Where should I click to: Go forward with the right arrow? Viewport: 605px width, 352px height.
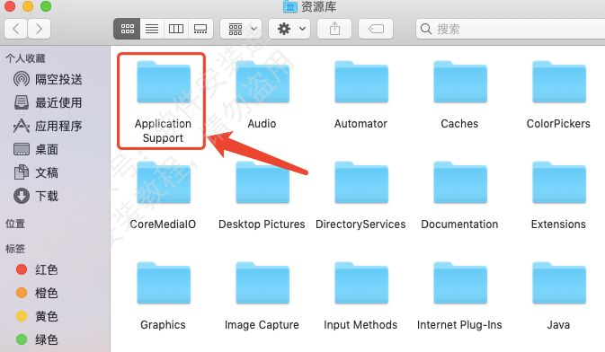click(x=39, y=29)
